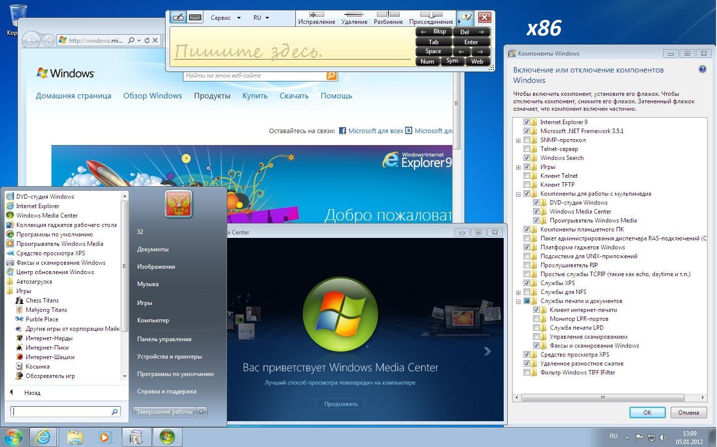717x447 pixels.
Task: Launch Интернет-Пики game
Action: point(47,348)
